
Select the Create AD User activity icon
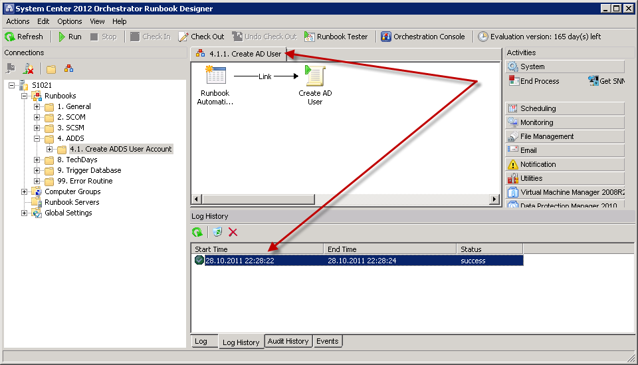point(314,76)
